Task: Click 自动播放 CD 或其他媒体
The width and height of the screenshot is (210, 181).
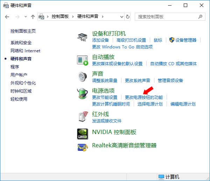Action: pos(174,63)
